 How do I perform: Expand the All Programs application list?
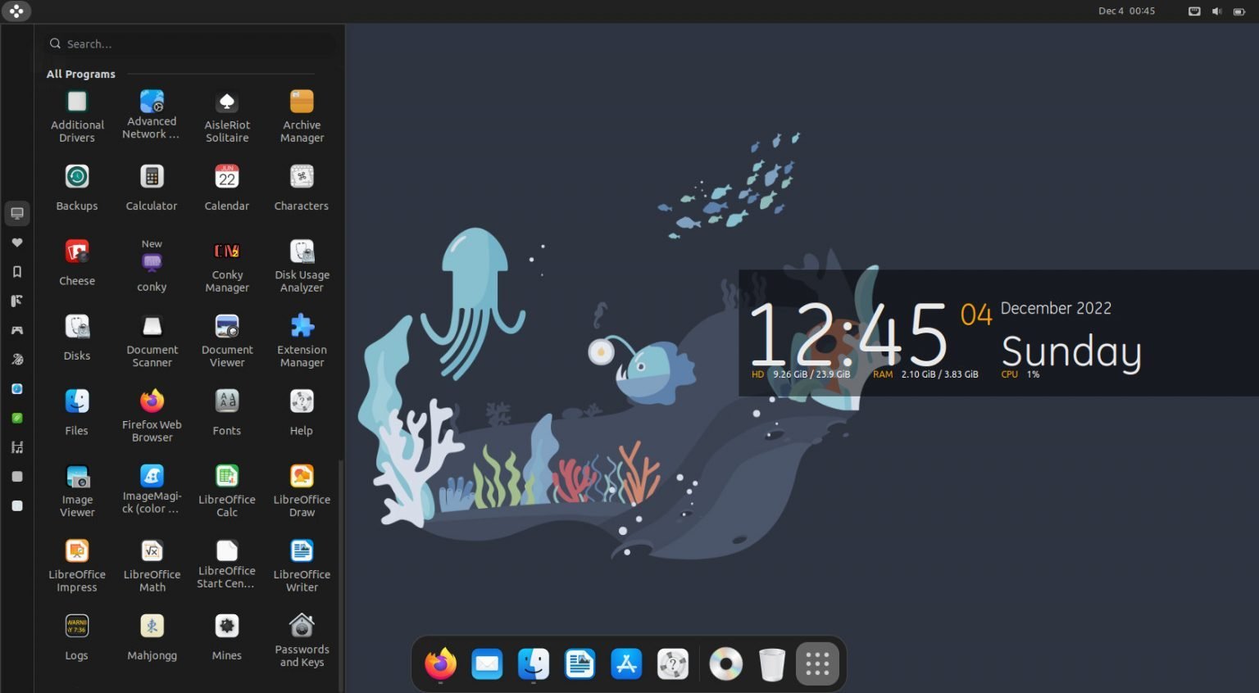pos(80,74)
